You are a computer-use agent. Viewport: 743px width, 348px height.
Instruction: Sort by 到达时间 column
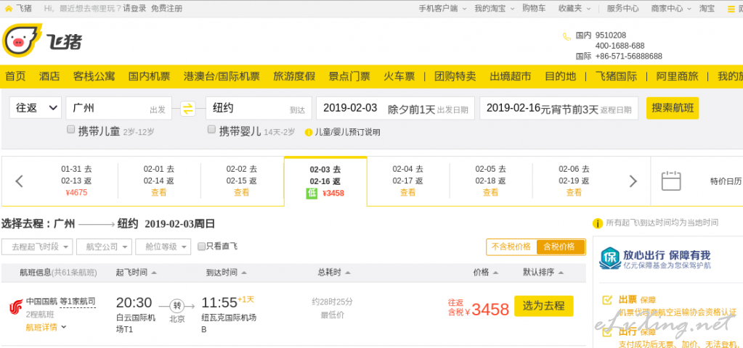[x=227, y=273]
